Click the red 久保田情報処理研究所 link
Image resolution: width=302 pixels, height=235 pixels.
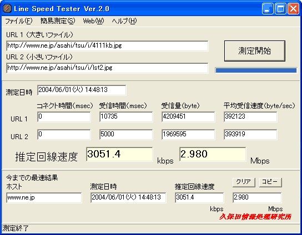click(x=255, y=217)
